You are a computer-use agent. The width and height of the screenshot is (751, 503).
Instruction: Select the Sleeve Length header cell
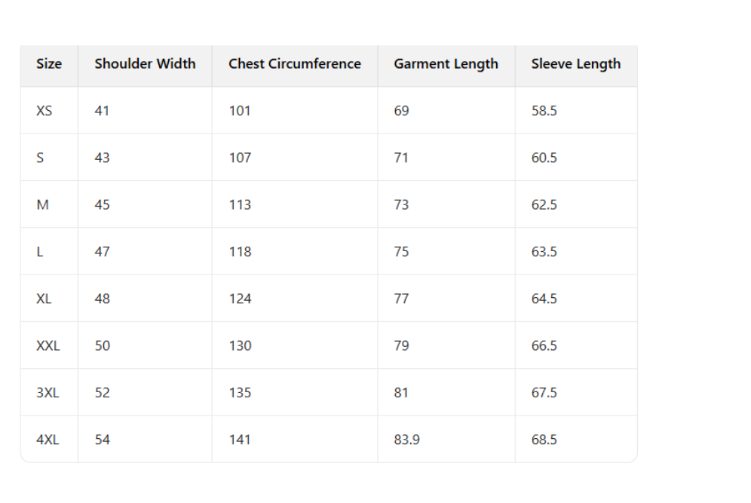point(576,64)
